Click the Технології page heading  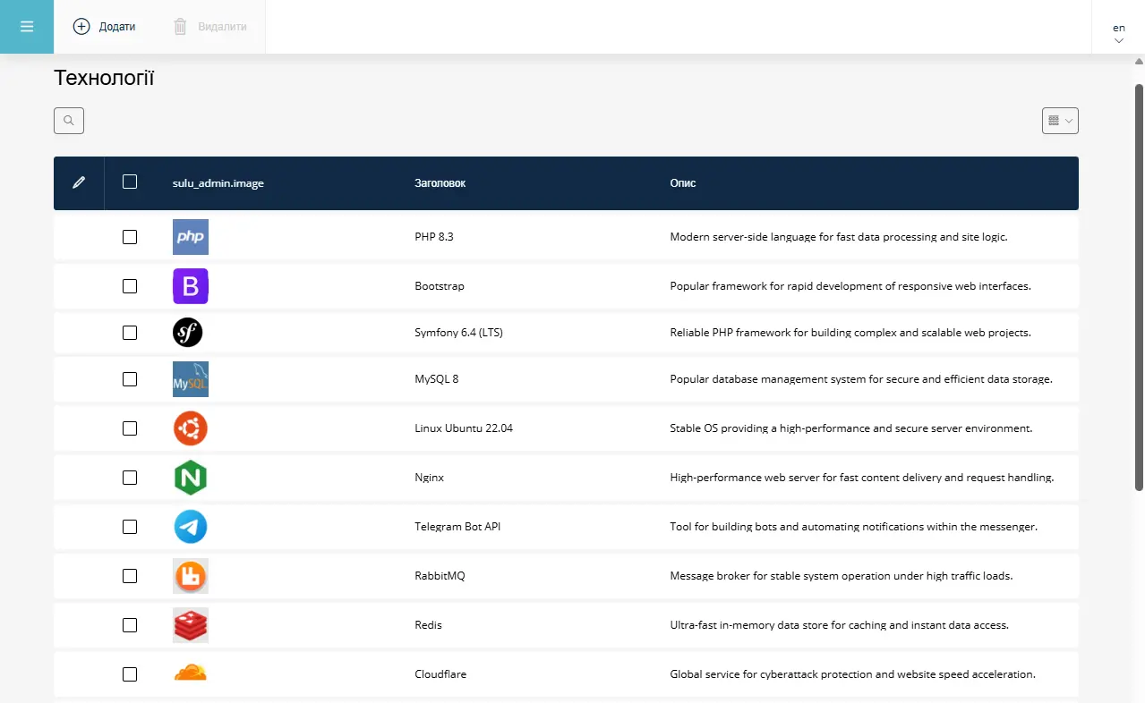[x=104, y=78]
